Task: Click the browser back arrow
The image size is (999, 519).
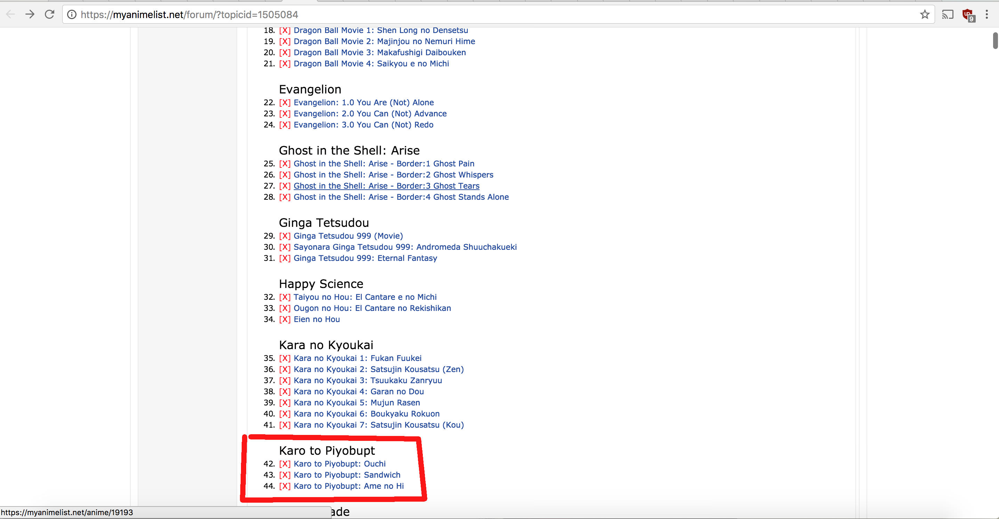Action: (x=10, y=14)
